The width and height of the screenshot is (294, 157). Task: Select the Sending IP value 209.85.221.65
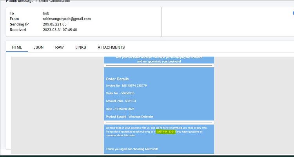coord(54,24)
